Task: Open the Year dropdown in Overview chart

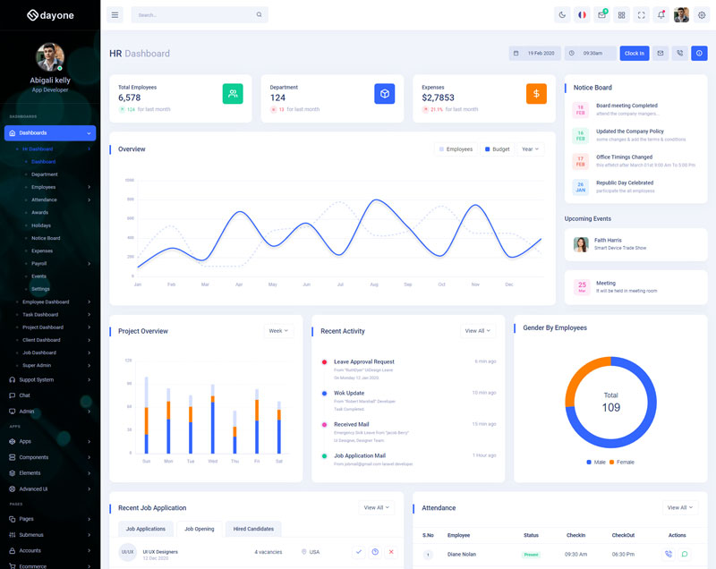Action: (530, 149)
